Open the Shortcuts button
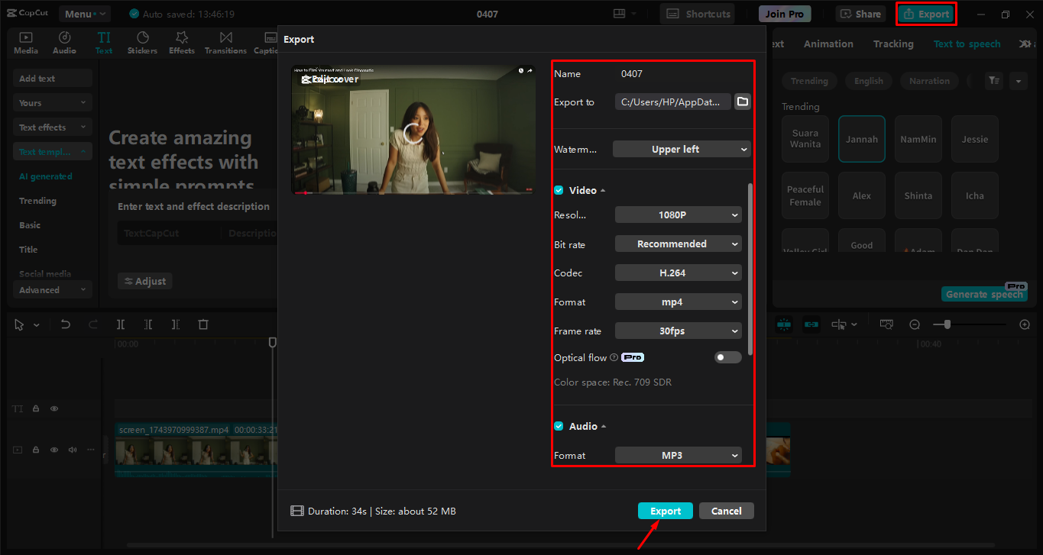 click(x=697, y=14)
